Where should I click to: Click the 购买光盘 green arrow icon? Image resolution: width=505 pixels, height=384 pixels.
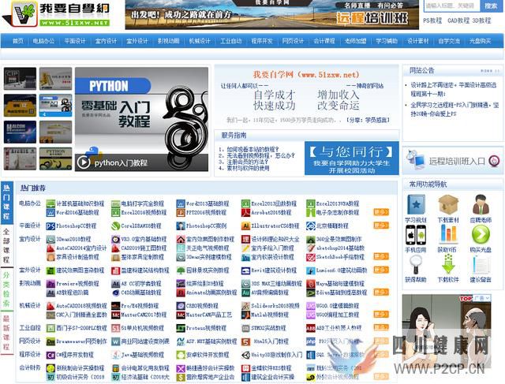[x=481, y=234]
